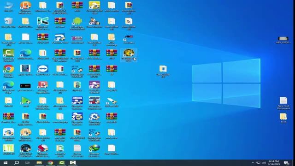Click the taskbar Search magnifier
295x166 pixels.
pyautogui.click(x=17, y=163)
